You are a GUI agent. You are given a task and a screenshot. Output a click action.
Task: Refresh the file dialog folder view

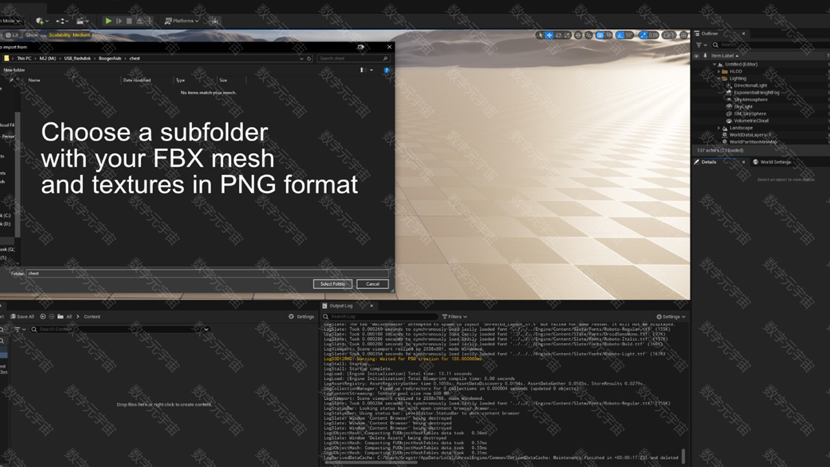click(x=309, y=58)
